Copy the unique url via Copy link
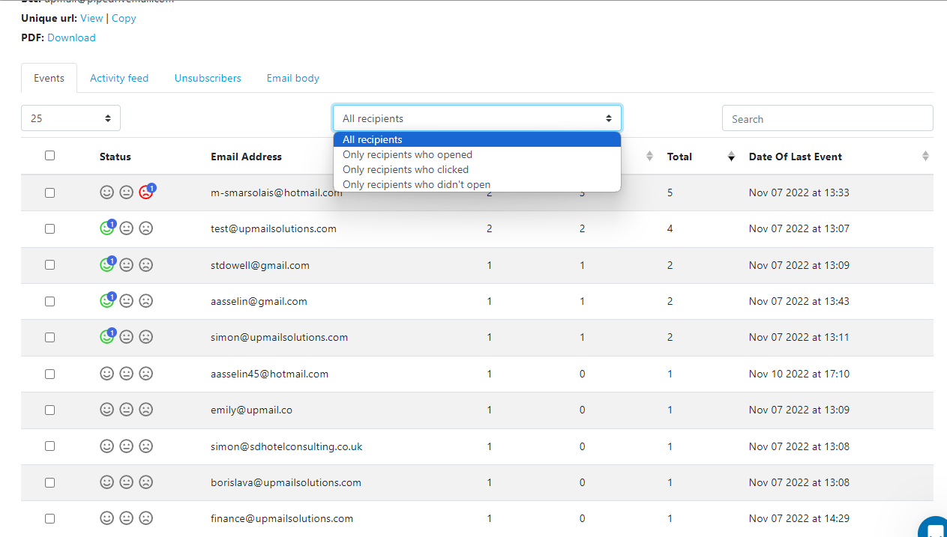The image size is (947, 537). (x=124, y=18)
